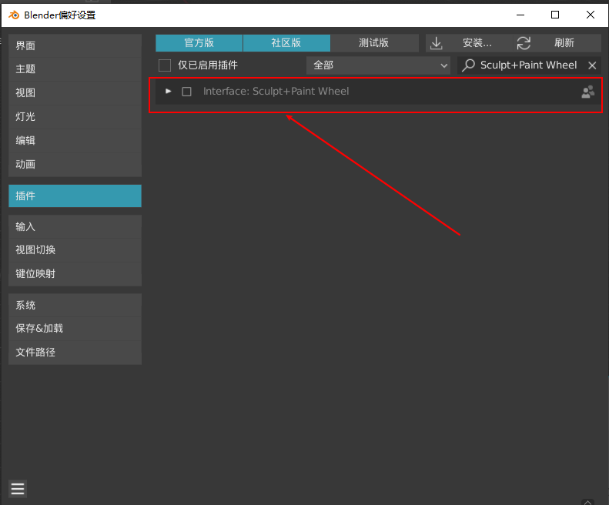The image size is (609, 505).
Task: Click into the addon search field
Action: click(530, 65)
